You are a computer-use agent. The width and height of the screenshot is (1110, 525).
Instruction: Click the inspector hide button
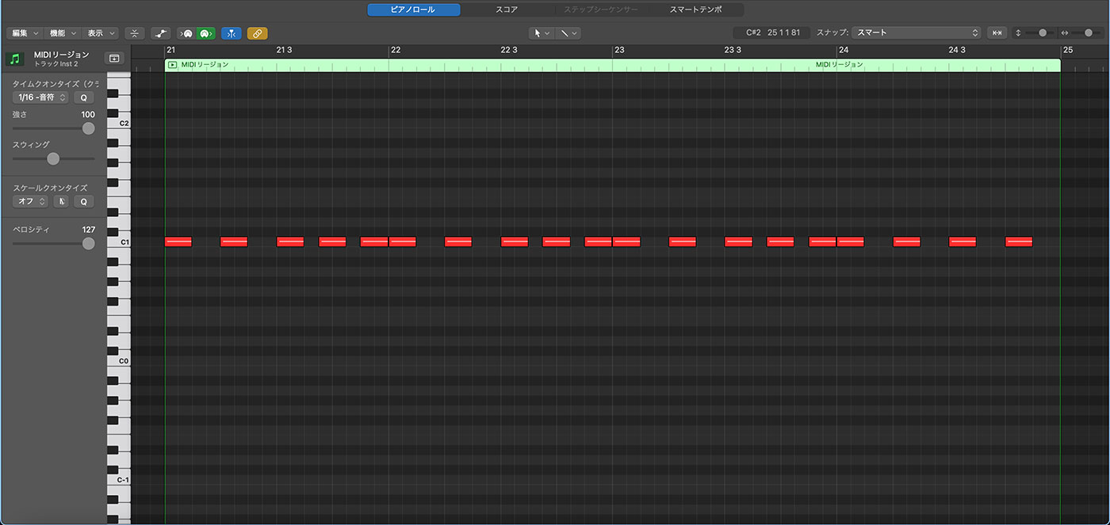point(115,58)
